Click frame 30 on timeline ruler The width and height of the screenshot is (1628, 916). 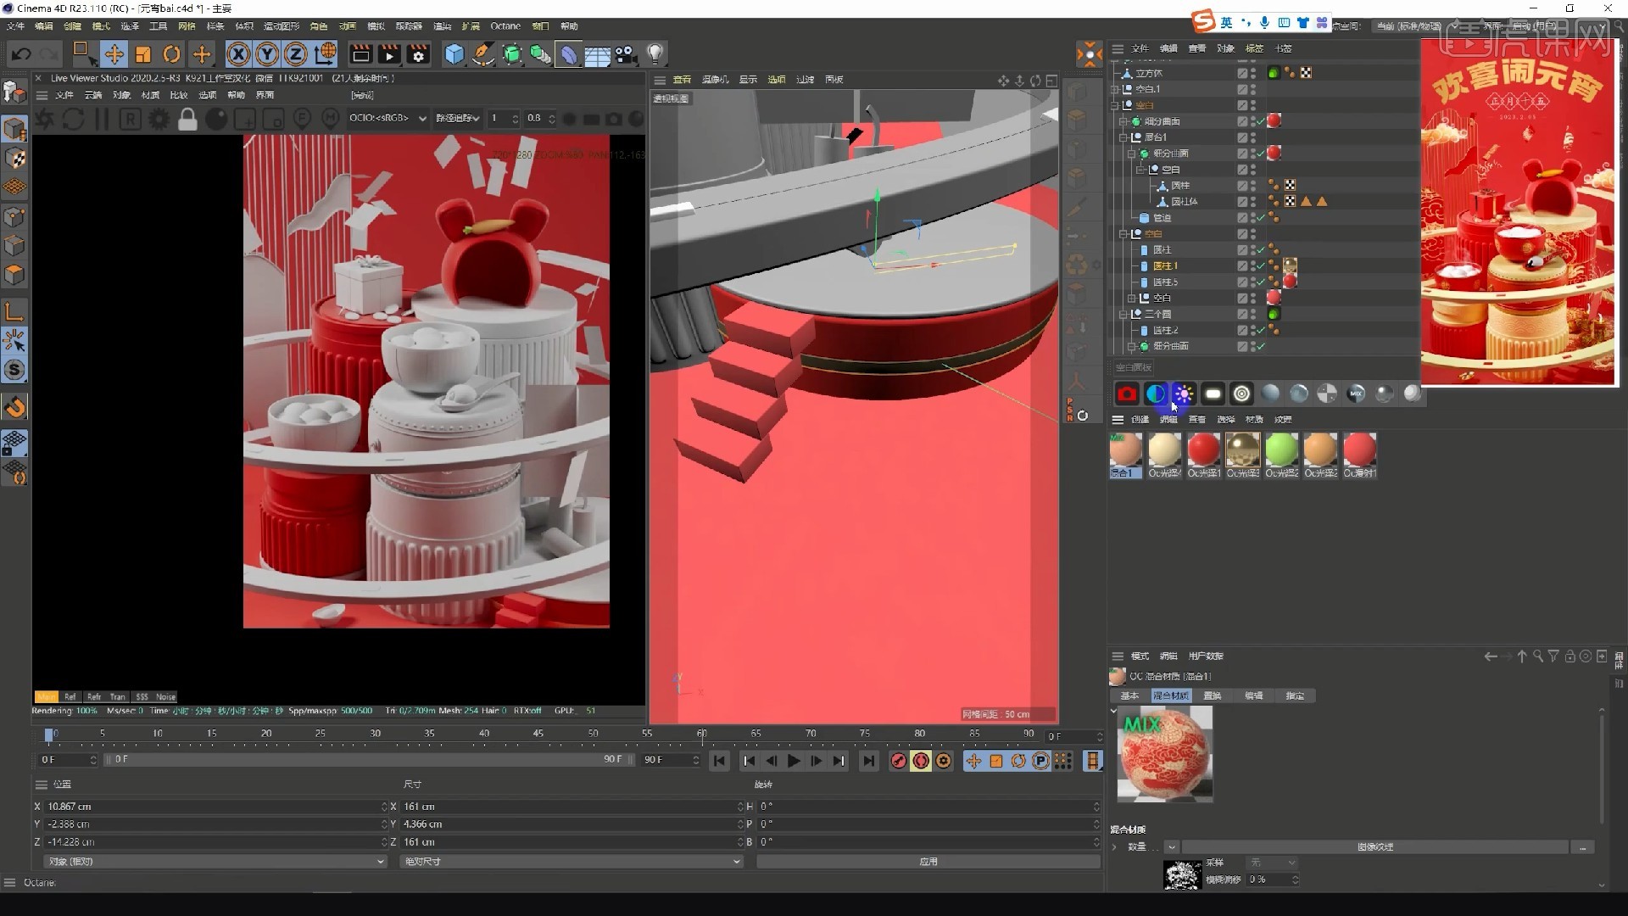(x=375, y=734)
